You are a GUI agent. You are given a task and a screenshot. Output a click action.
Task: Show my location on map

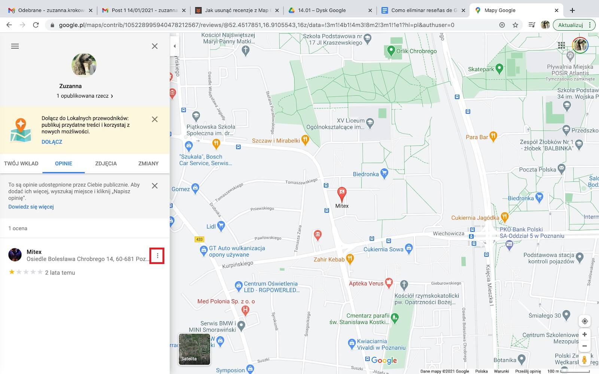tap(584, 321)
